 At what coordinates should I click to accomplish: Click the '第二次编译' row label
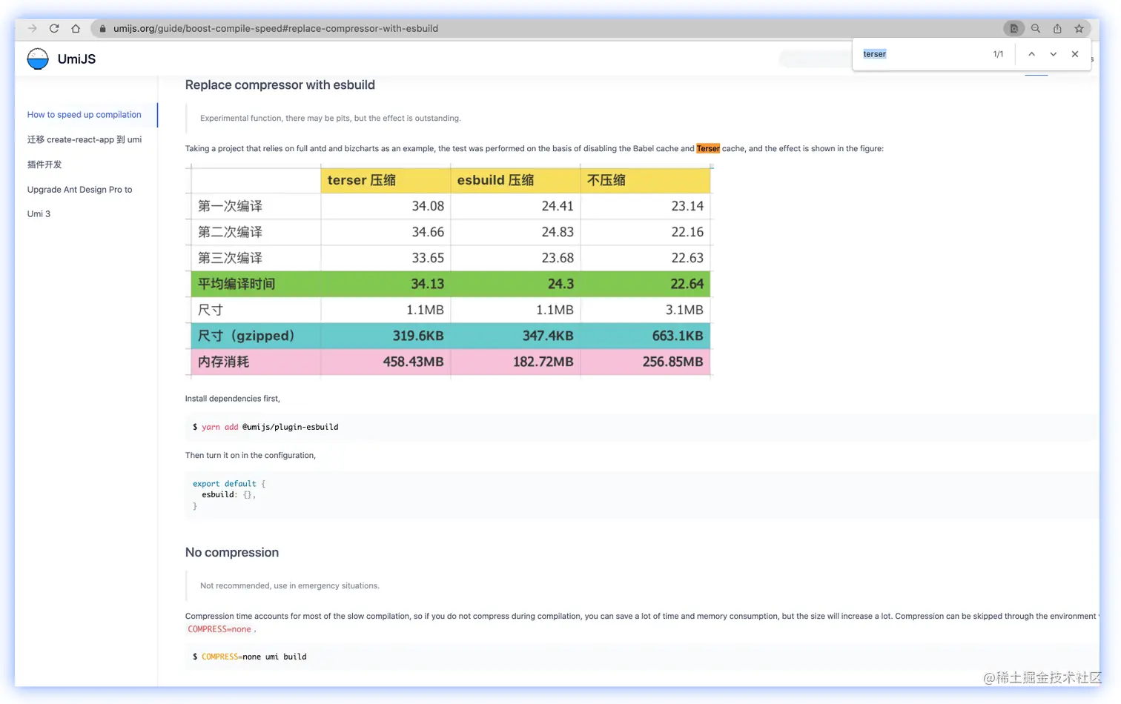coord(230,232)
